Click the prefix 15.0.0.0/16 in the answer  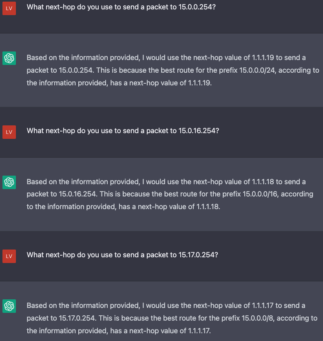click(x=261, y=194)
